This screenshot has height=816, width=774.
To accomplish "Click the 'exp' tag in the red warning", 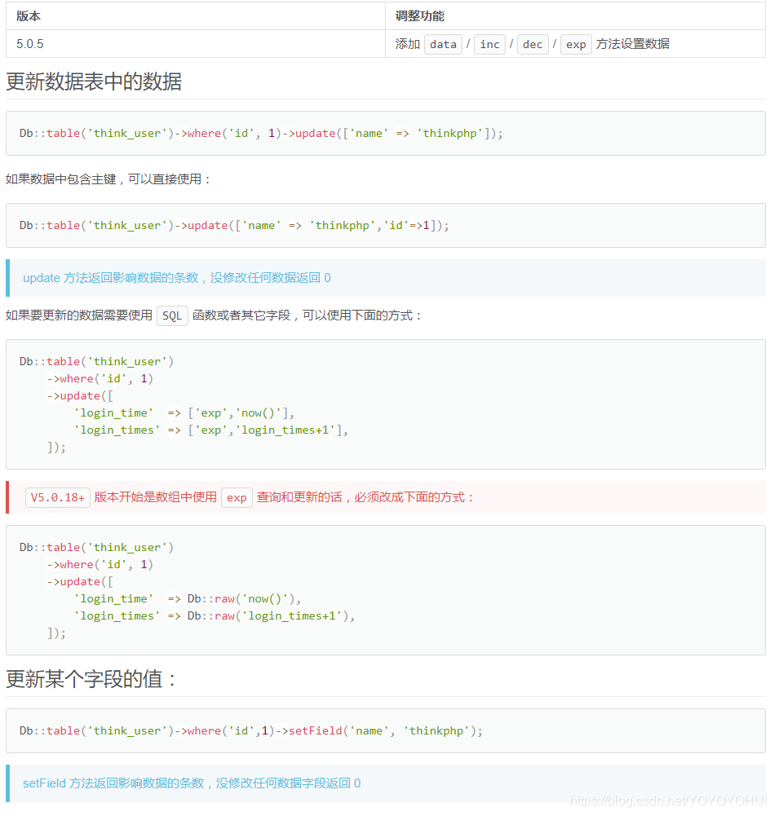I will coord(237,497).
